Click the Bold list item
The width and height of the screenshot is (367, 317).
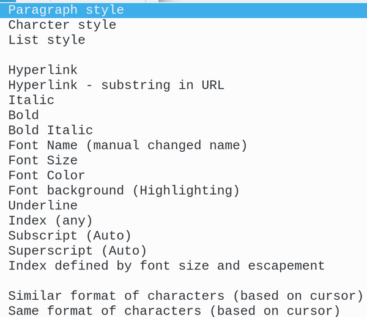click(183, 115)
